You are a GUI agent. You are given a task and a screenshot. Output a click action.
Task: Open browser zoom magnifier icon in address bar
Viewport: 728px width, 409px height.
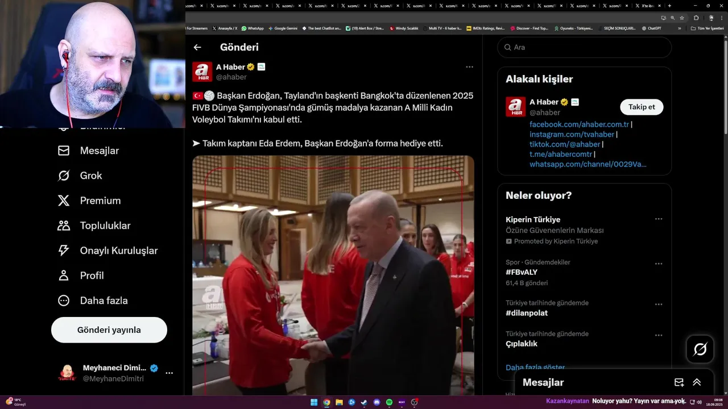[x=673, y=18]
